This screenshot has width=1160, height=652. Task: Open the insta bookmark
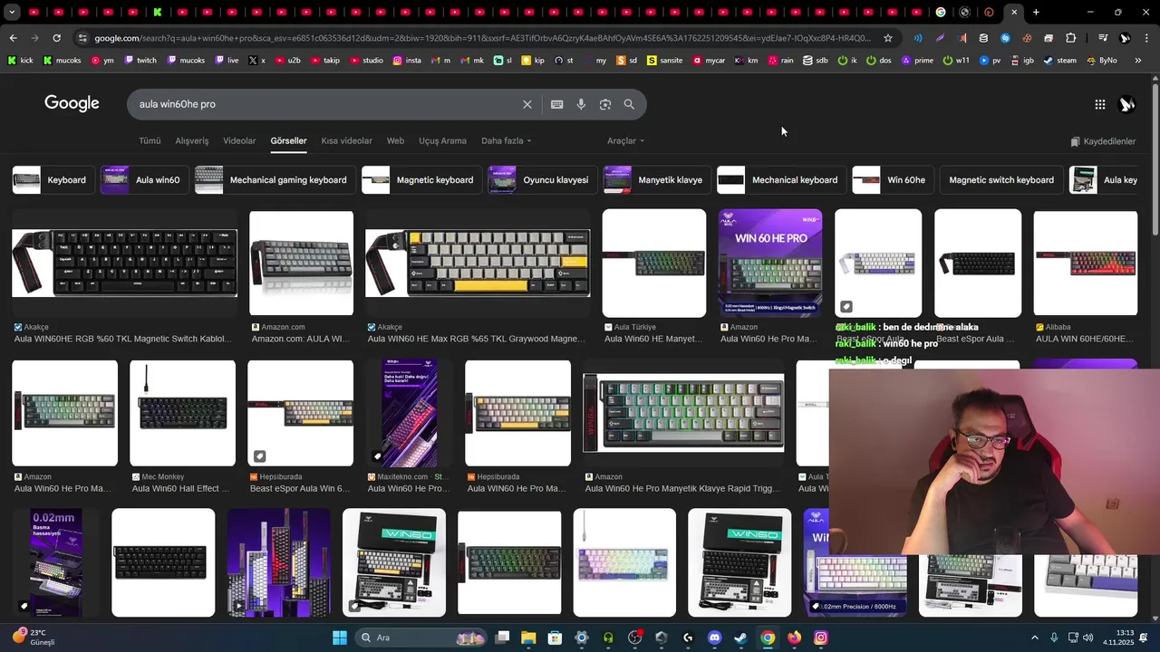click(407, 61)
